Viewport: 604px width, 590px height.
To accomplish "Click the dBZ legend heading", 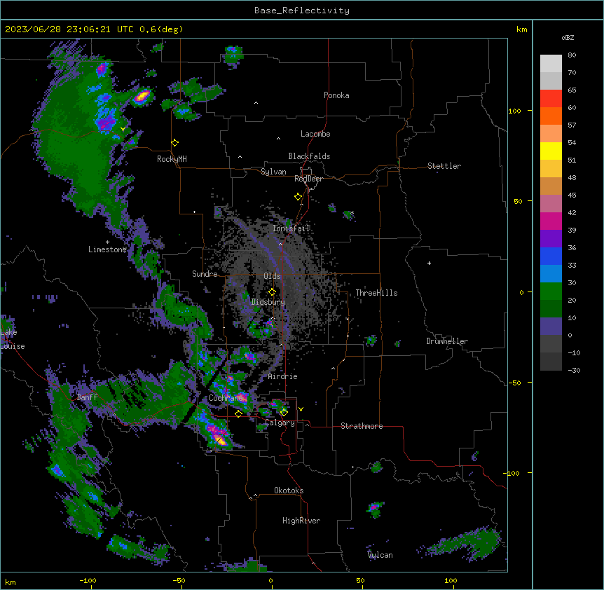I will pyautogui.click(x=568, y=38).
